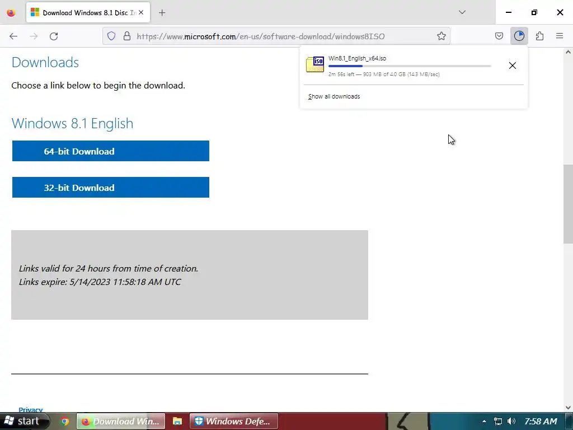Open a new tab with the plus icon
573x430 pixels.
pyautogui.click(x=162, y=13)
